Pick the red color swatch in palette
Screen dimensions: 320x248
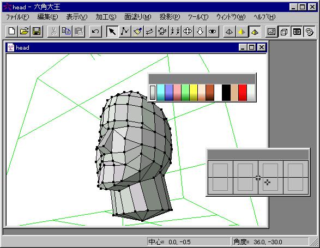243,93
